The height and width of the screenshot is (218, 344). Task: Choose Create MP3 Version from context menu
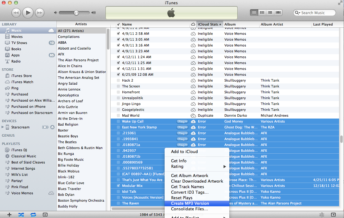190,203
